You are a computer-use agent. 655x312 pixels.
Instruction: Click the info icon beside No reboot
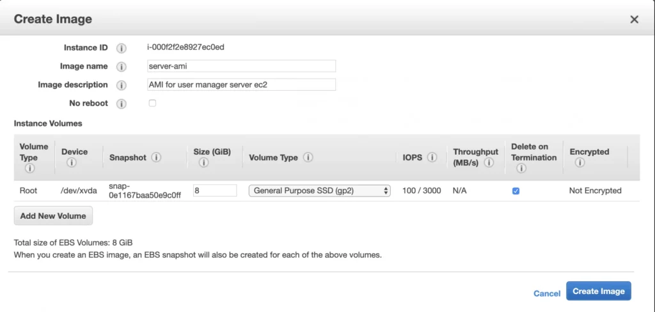(x=121, y=104)
